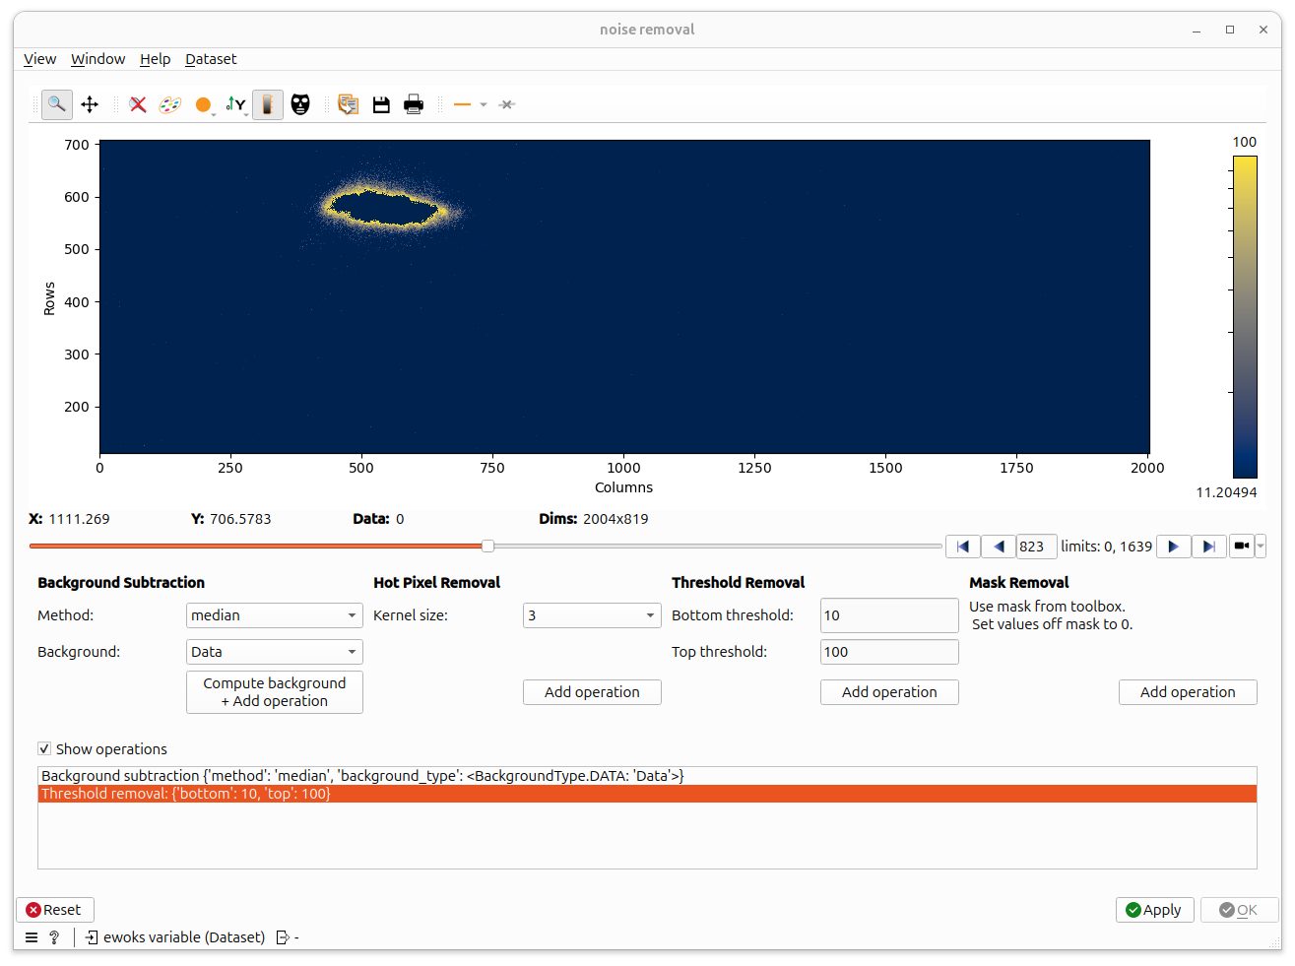The image size is (1295, 966).
Task: Open the dropdown next to the camera icon
Action: (1261, 546)
